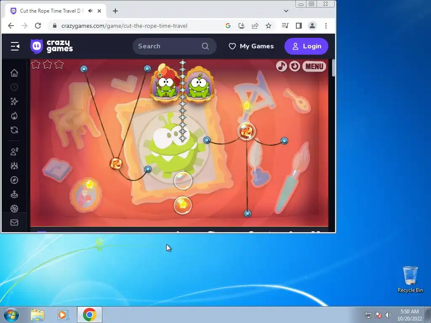
Task: Reload the page
Action: pos(38,26)
